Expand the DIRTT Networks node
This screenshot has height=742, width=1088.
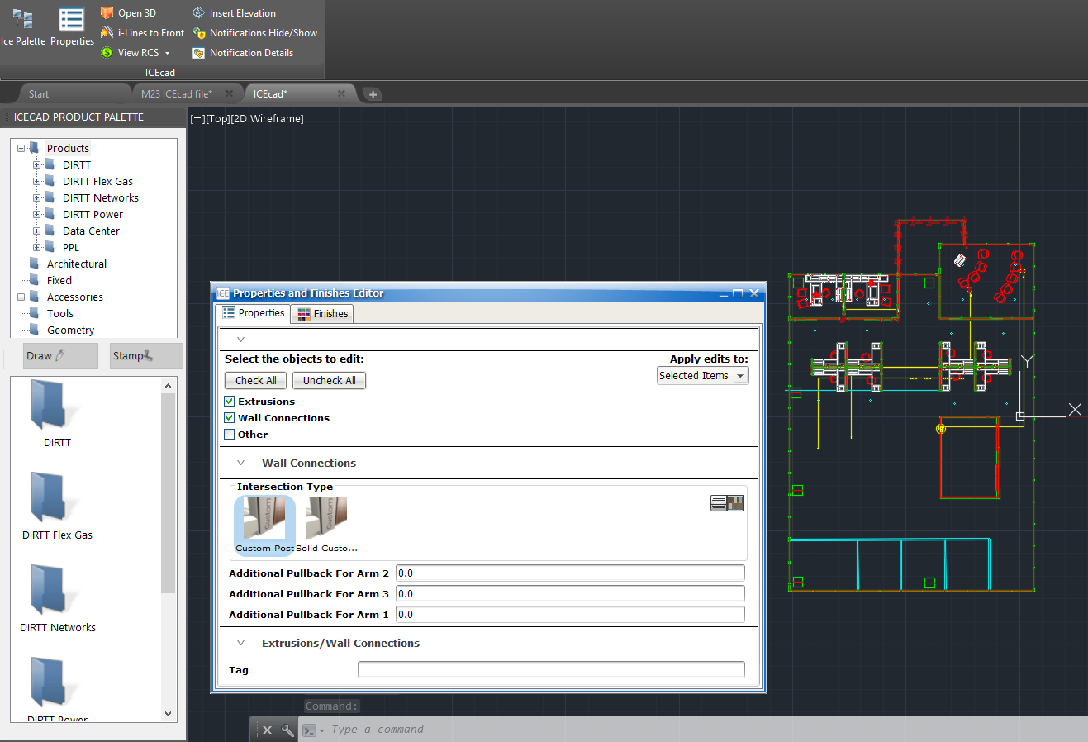37,198
